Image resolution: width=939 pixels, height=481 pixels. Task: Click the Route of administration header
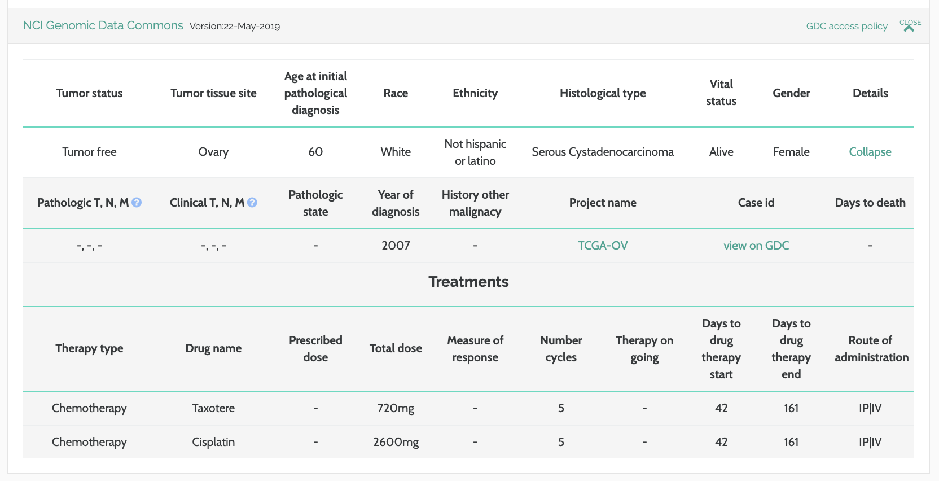871,349
